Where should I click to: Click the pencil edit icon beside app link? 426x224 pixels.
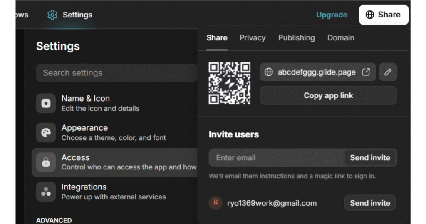point(388,72)
